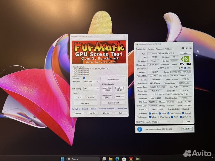The width and height of the screenshot is (215, 161).
Task: Open File Explorer from the taskbar
Action: tap(110, 159)
